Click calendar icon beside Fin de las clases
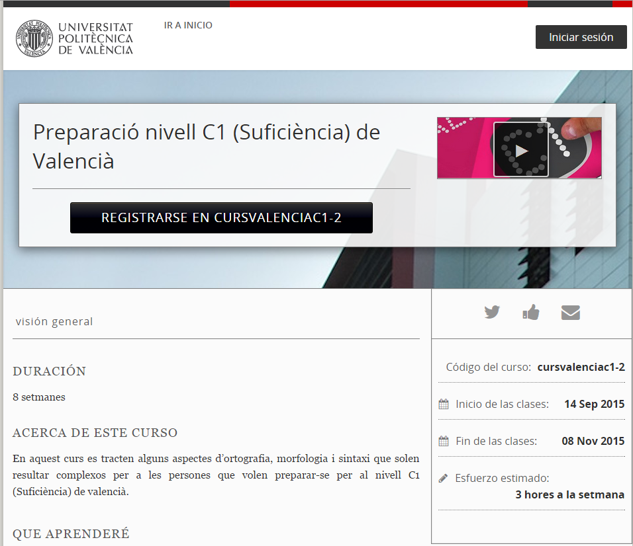 [444, 441]
